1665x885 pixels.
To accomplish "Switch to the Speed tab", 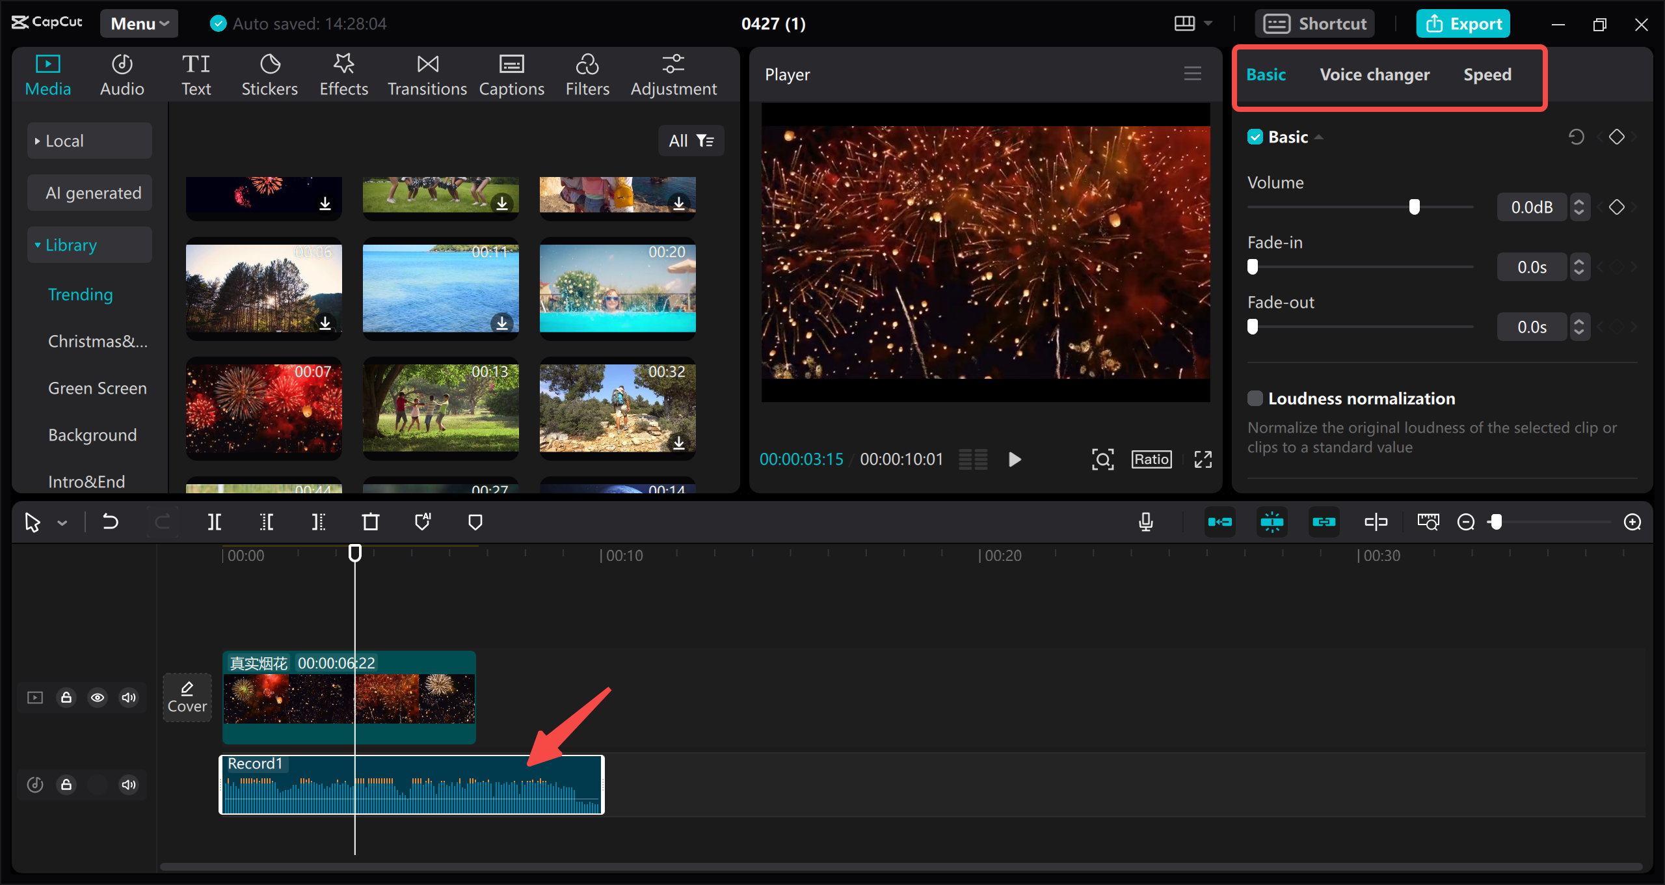I will 1487,75.
